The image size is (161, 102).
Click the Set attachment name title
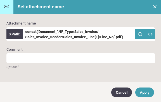[x=41, y=7]
